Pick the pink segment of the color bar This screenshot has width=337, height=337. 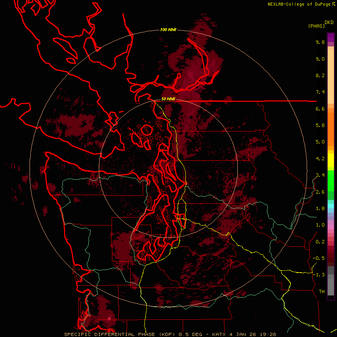click(331, 227)
